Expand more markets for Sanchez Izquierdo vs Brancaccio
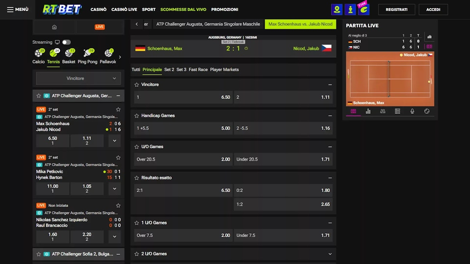The width and height of the screenshot is (470, 264). (x=114, y=237)
